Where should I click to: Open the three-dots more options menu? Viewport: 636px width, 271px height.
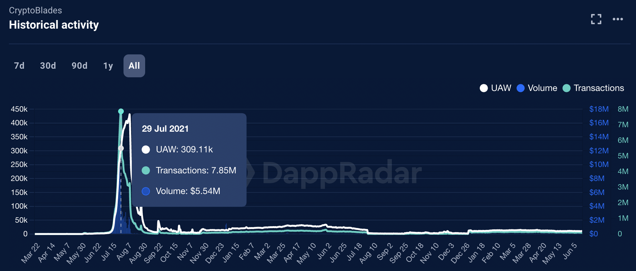[x=618, y=19]
